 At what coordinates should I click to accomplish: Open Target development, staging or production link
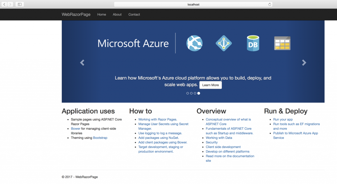(x=161, y=149)
